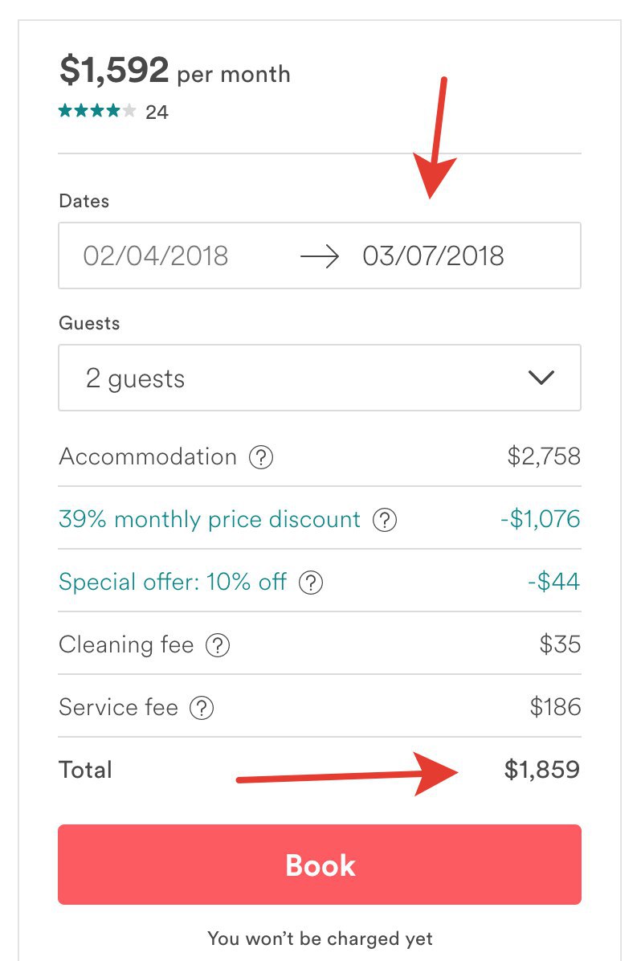Click the red Book button
The image size is (641, 961).
coord(319,864)
